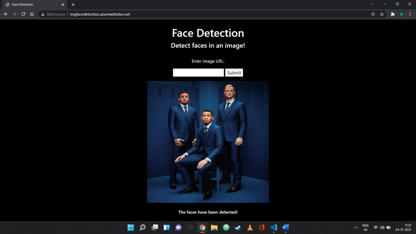Open the browser home page
Viewport: 416px width, 234px height.
[x=32, y=14]
